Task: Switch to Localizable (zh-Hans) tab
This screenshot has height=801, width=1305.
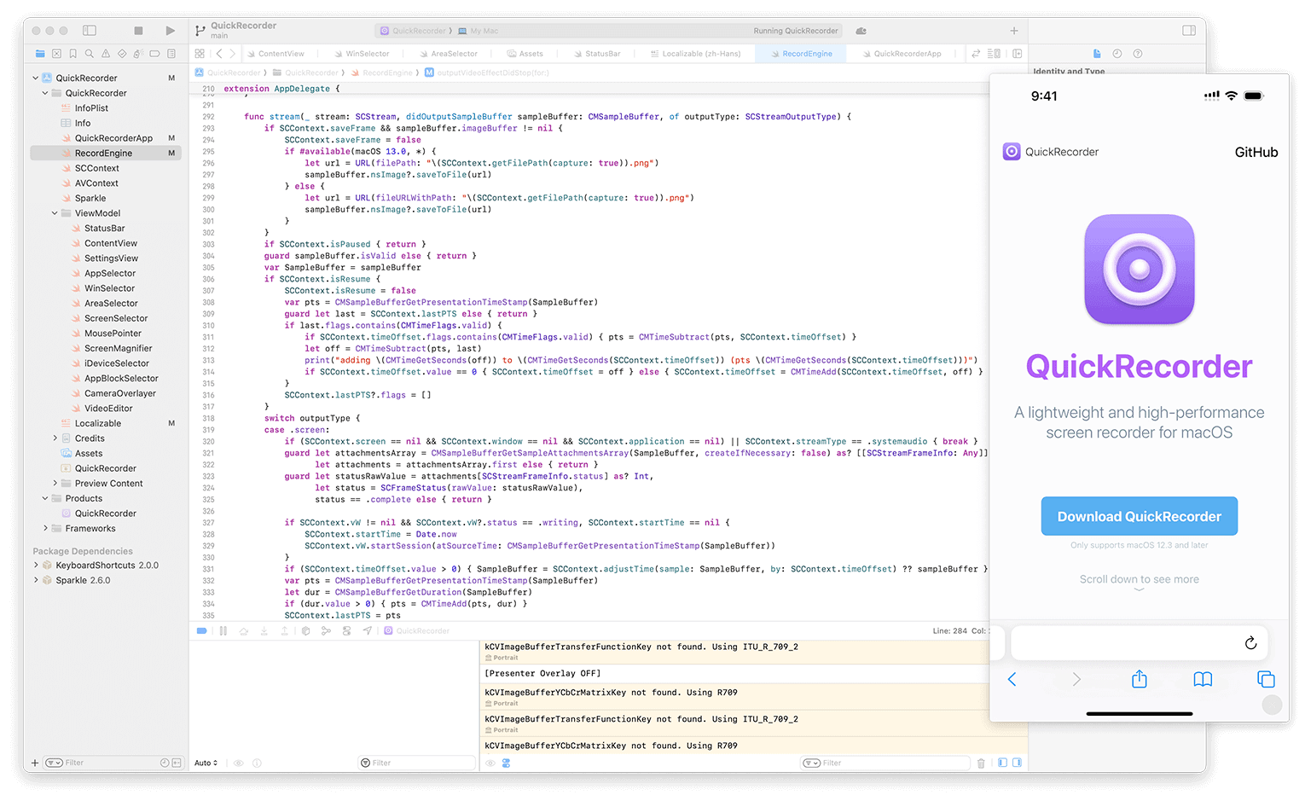Action: [x=696, y=54]
